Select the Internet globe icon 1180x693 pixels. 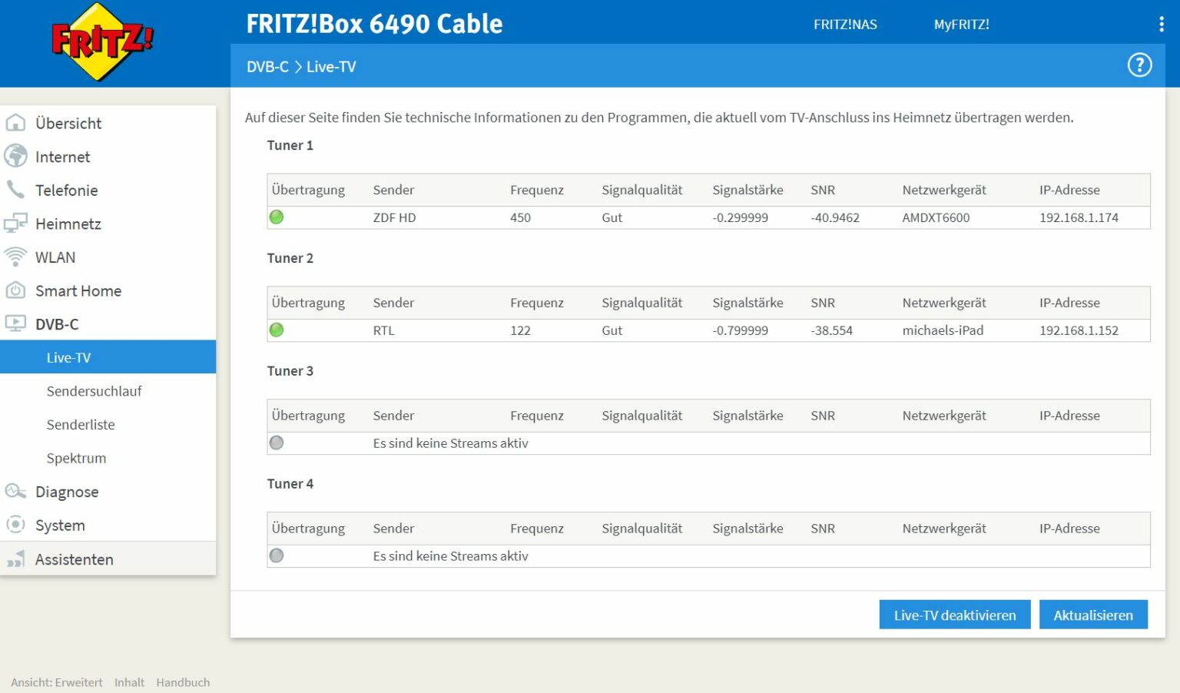pos(15,157)
